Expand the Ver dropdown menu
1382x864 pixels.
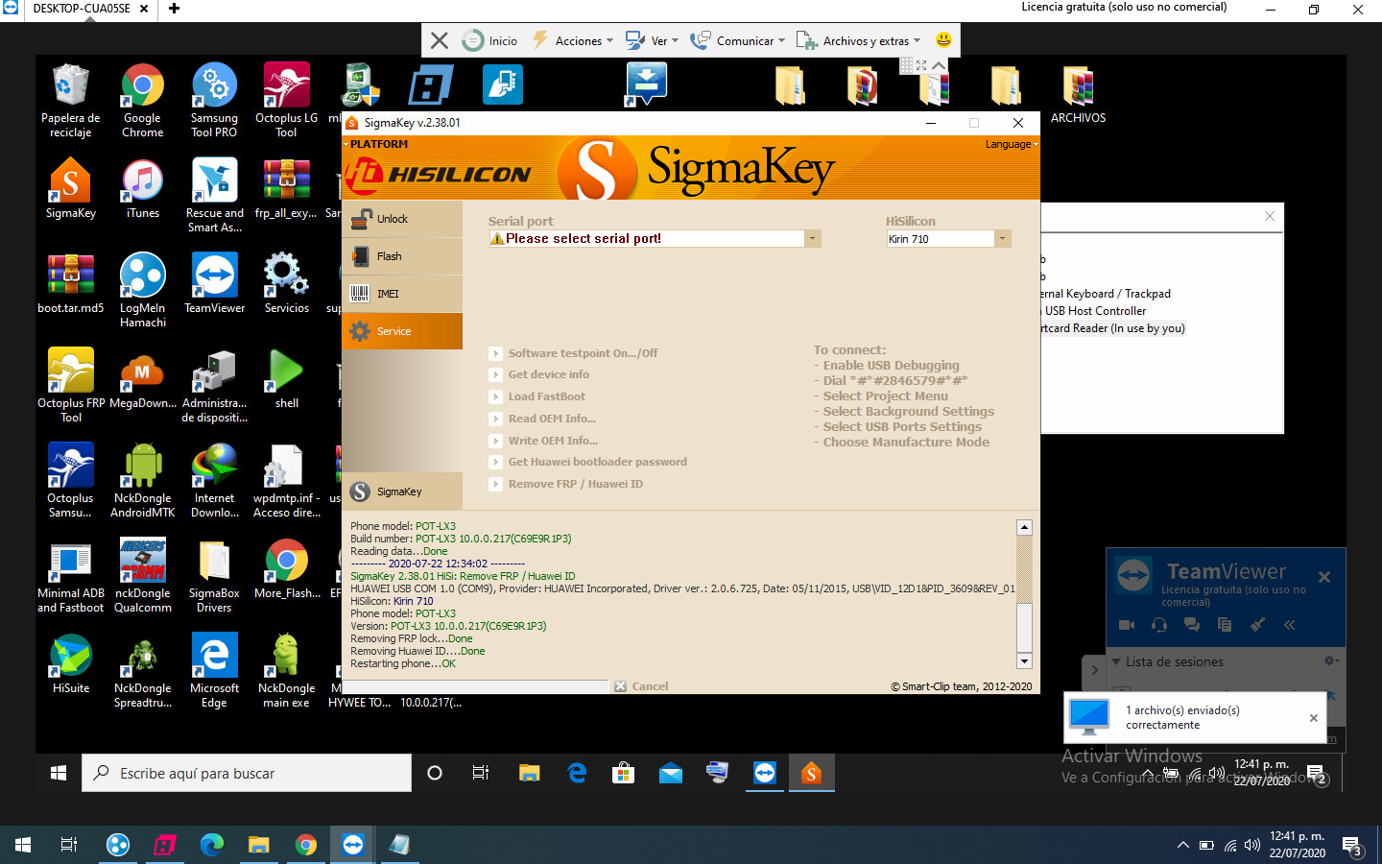652,40
